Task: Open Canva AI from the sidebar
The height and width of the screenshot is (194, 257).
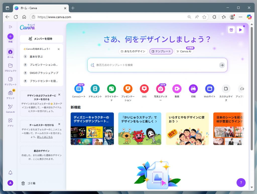Action: pyautogui.click(x=10, y=107)
